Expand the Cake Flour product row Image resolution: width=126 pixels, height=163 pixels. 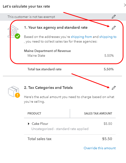[x=28, y=124]
